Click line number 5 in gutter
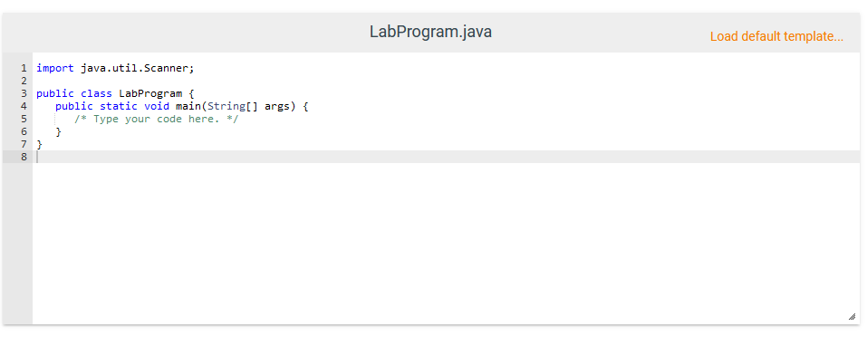This screenshot has height=337, width=867. pos(24,119)
